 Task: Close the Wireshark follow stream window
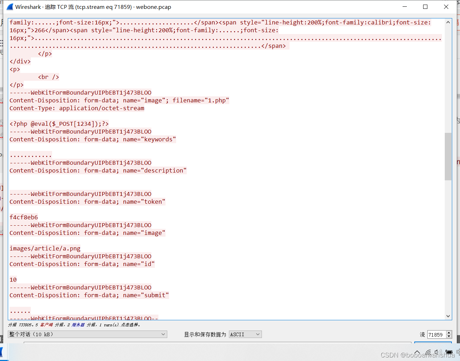446,7
